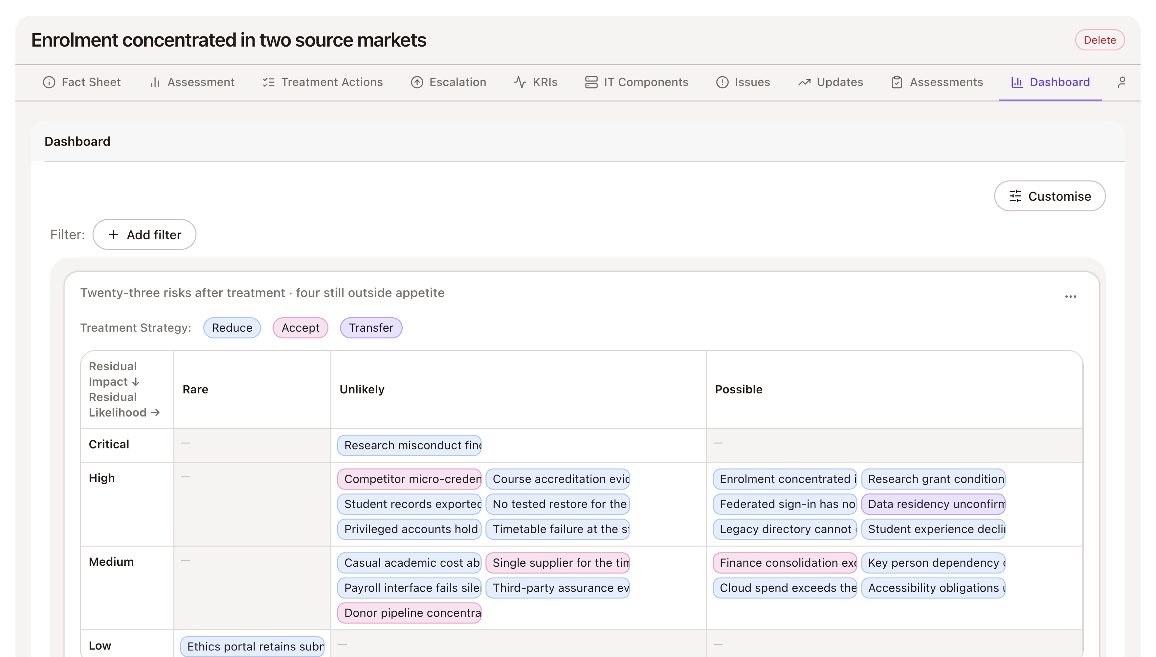Toggle the Reduce treatment strategy chip
Viewport: 1156px width, 657px height.
(x=232, y=328)
